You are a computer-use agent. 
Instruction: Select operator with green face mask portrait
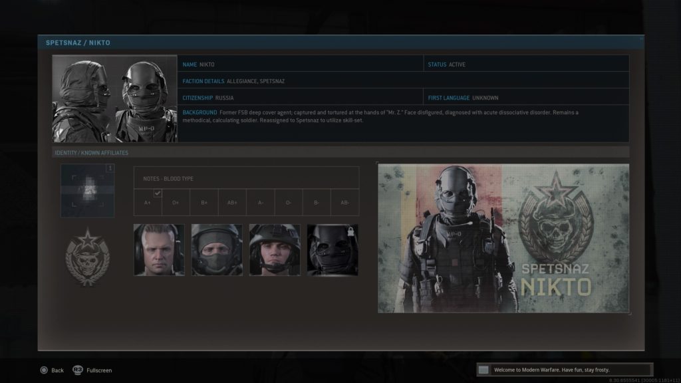click(x=217, y=250)
